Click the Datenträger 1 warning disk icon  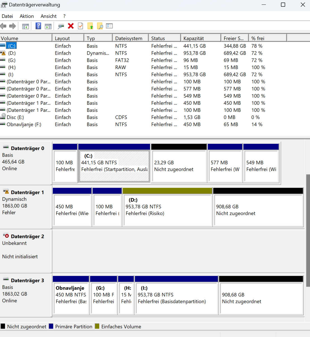pos(6,192)
